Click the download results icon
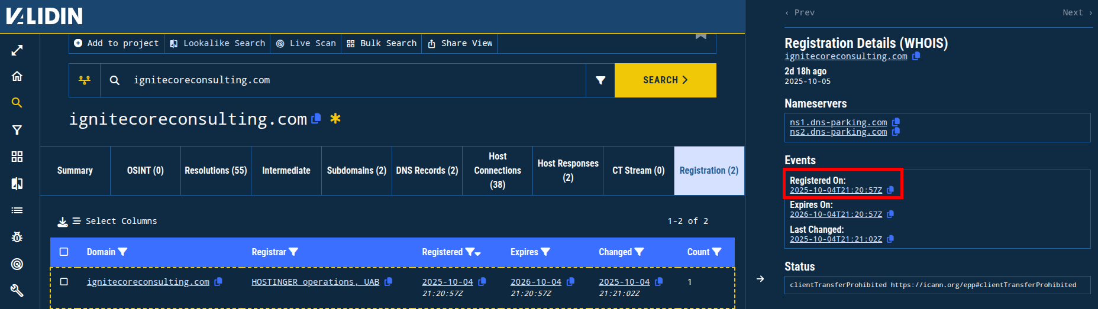Image resolution: width=1098 pixels, height=309 pixels. pos(62,222)
